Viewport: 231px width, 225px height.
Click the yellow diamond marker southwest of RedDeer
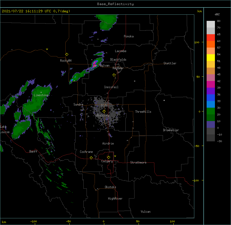click(114, 75)
